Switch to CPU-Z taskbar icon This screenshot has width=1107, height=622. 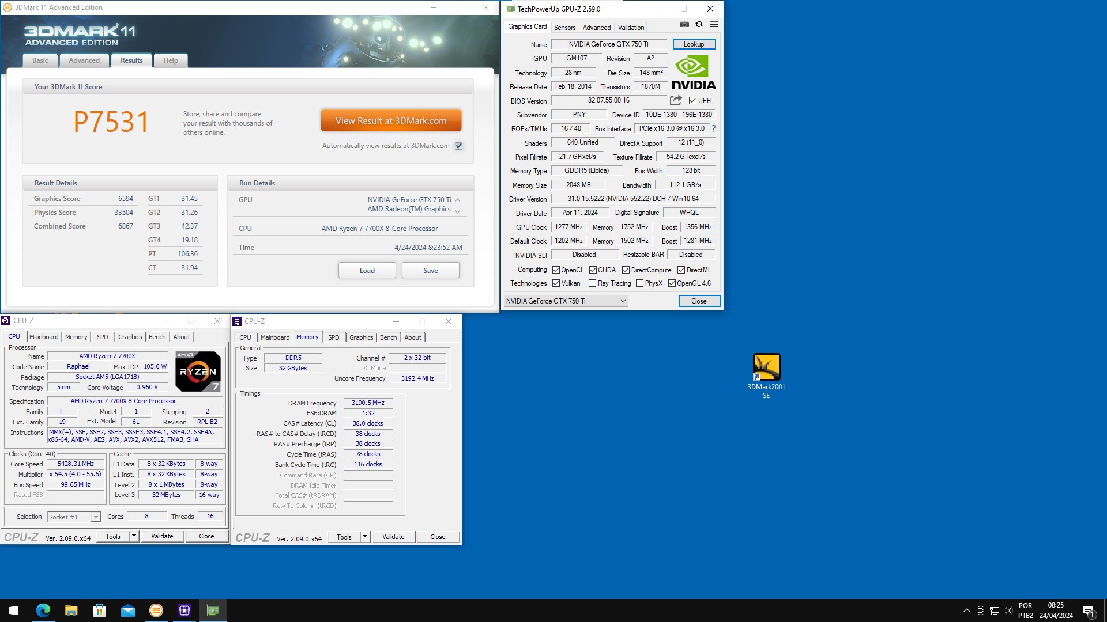tap(184, 610)
